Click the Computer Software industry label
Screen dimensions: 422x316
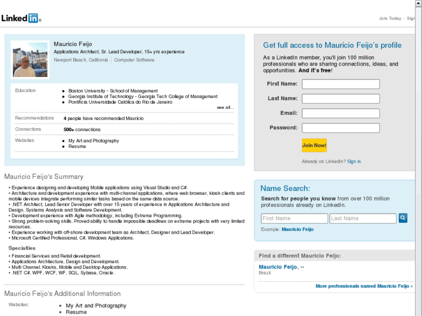tap(134, 60)
